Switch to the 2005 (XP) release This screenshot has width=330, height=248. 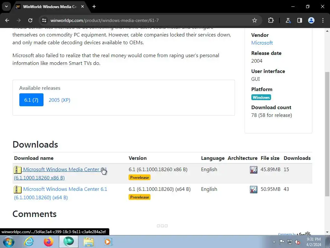point(59,100)
